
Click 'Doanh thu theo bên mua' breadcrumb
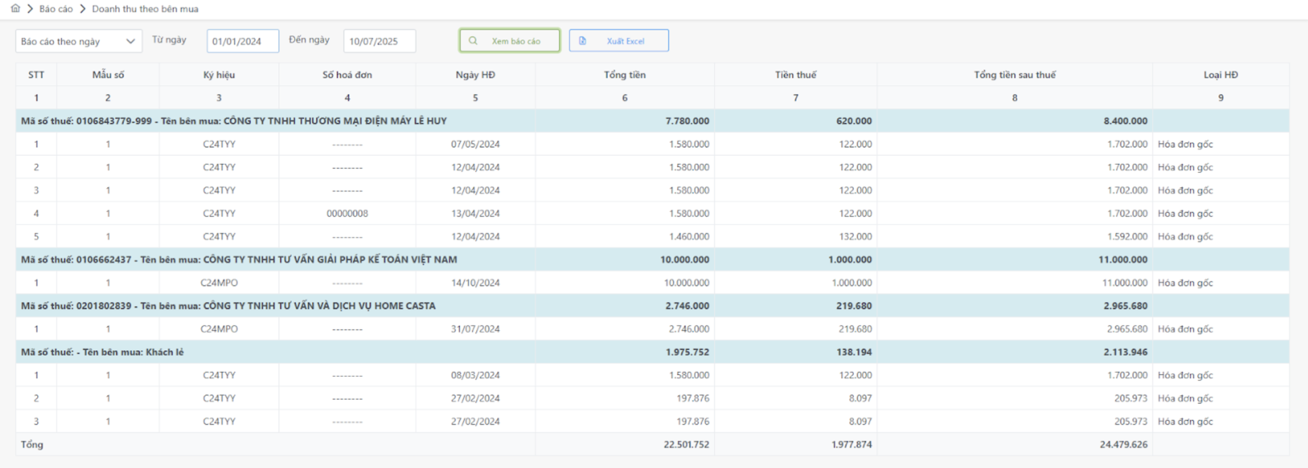click(x=145, y=9)
